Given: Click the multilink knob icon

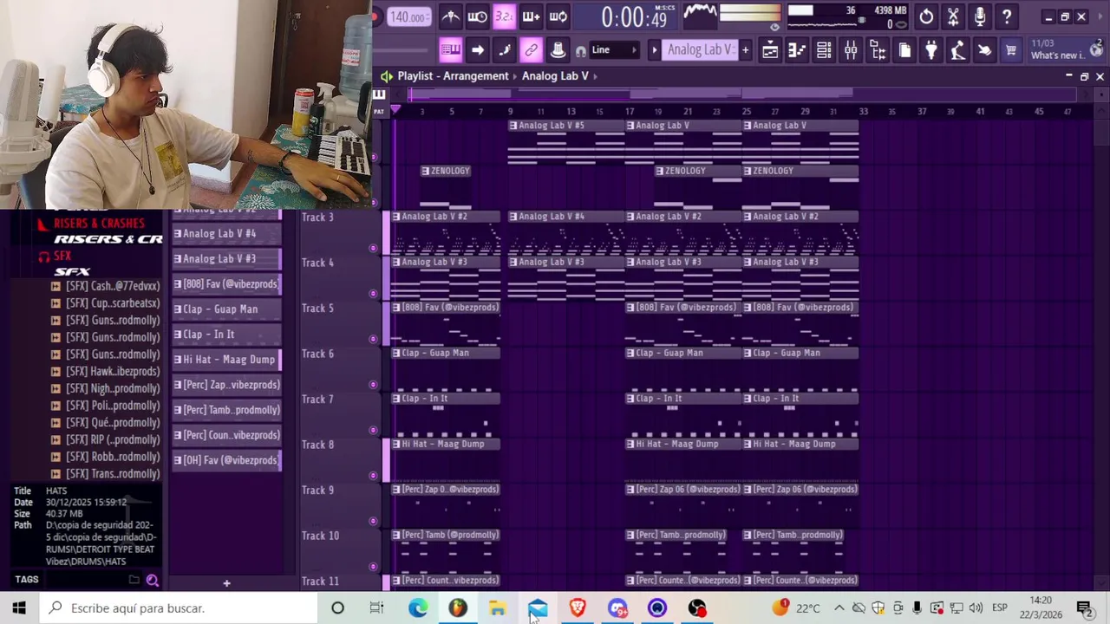Looking at the screenshot, I should tap(558, 50).
